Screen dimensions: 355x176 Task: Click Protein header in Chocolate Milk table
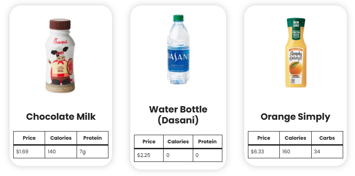pos(93,138)
